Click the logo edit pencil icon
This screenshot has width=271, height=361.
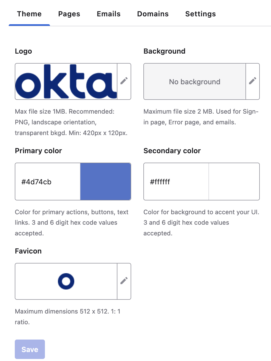[124, 81]
